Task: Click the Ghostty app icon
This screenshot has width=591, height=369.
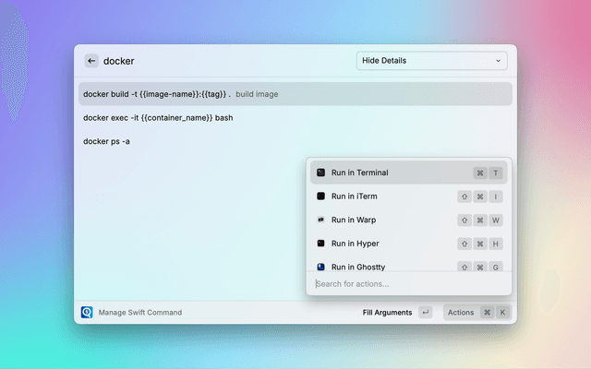Action: pos(320,267)
